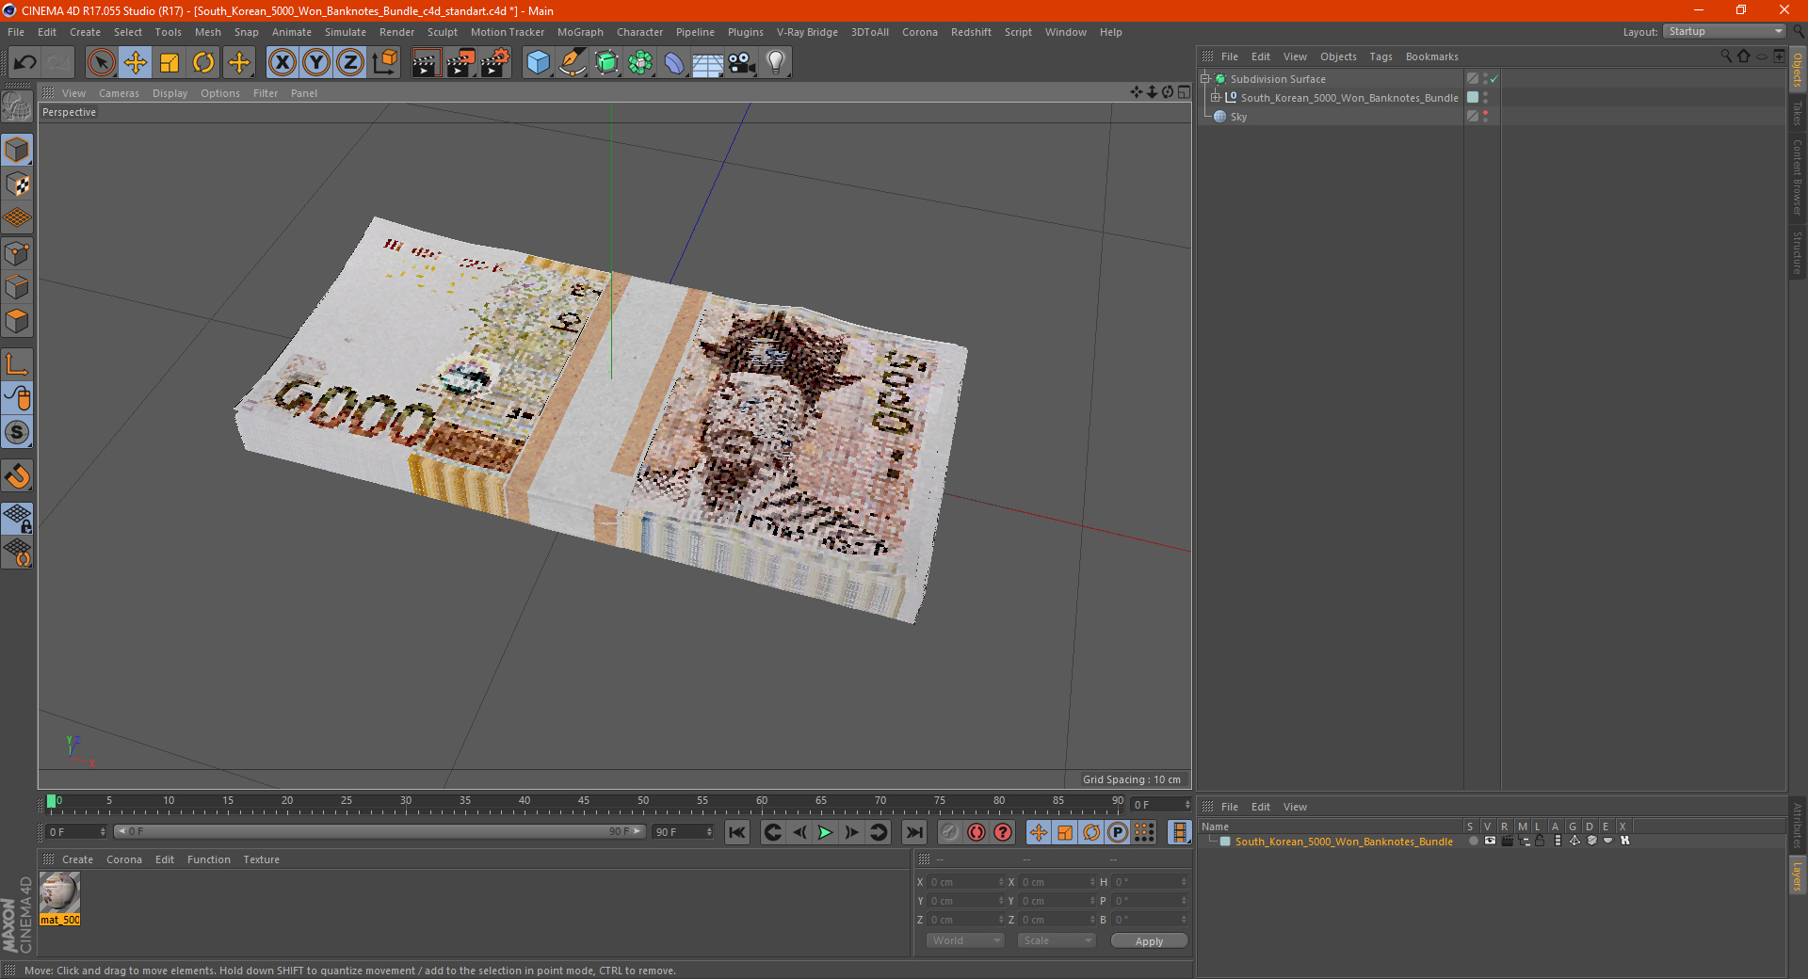The width and height of the screenshot is (1808, 979).
Task: Open the Structure side tab
Action: point(1798,252)
